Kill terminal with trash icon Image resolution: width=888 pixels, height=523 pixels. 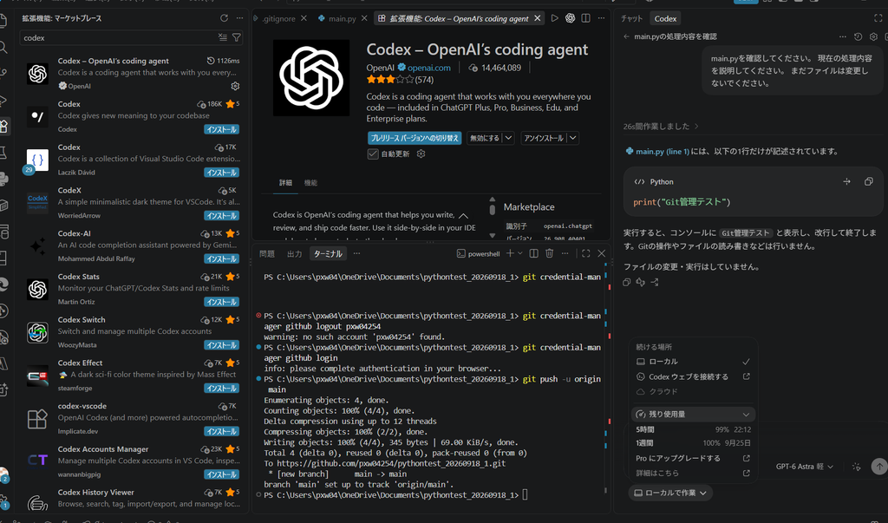pyautogui.click(x=549, y=253)
